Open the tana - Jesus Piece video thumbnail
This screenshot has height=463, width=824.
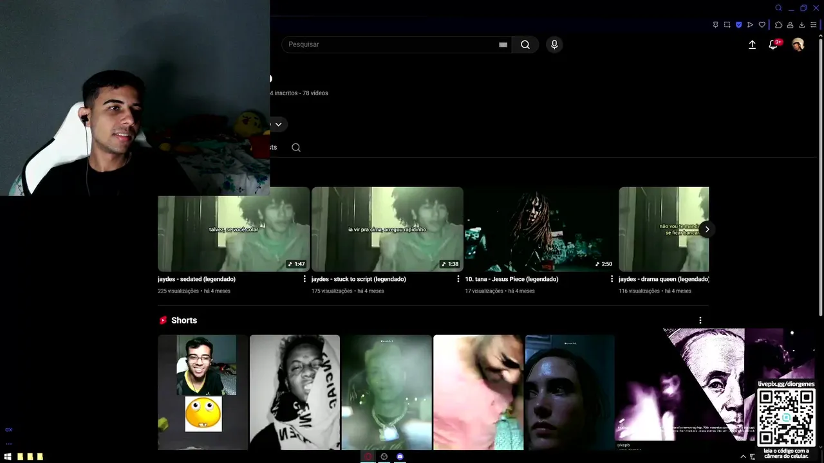coord(541,229)
